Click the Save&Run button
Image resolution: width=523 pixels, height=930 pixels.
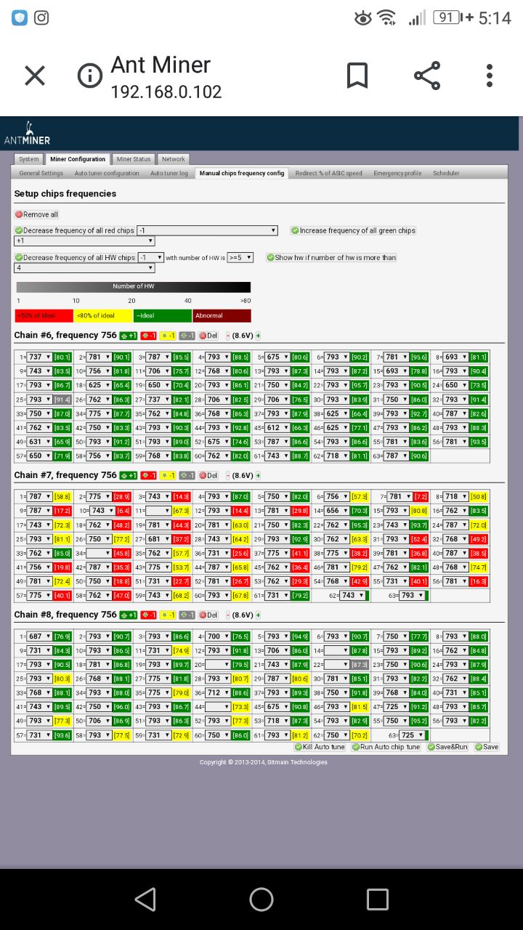coord(448,747)
